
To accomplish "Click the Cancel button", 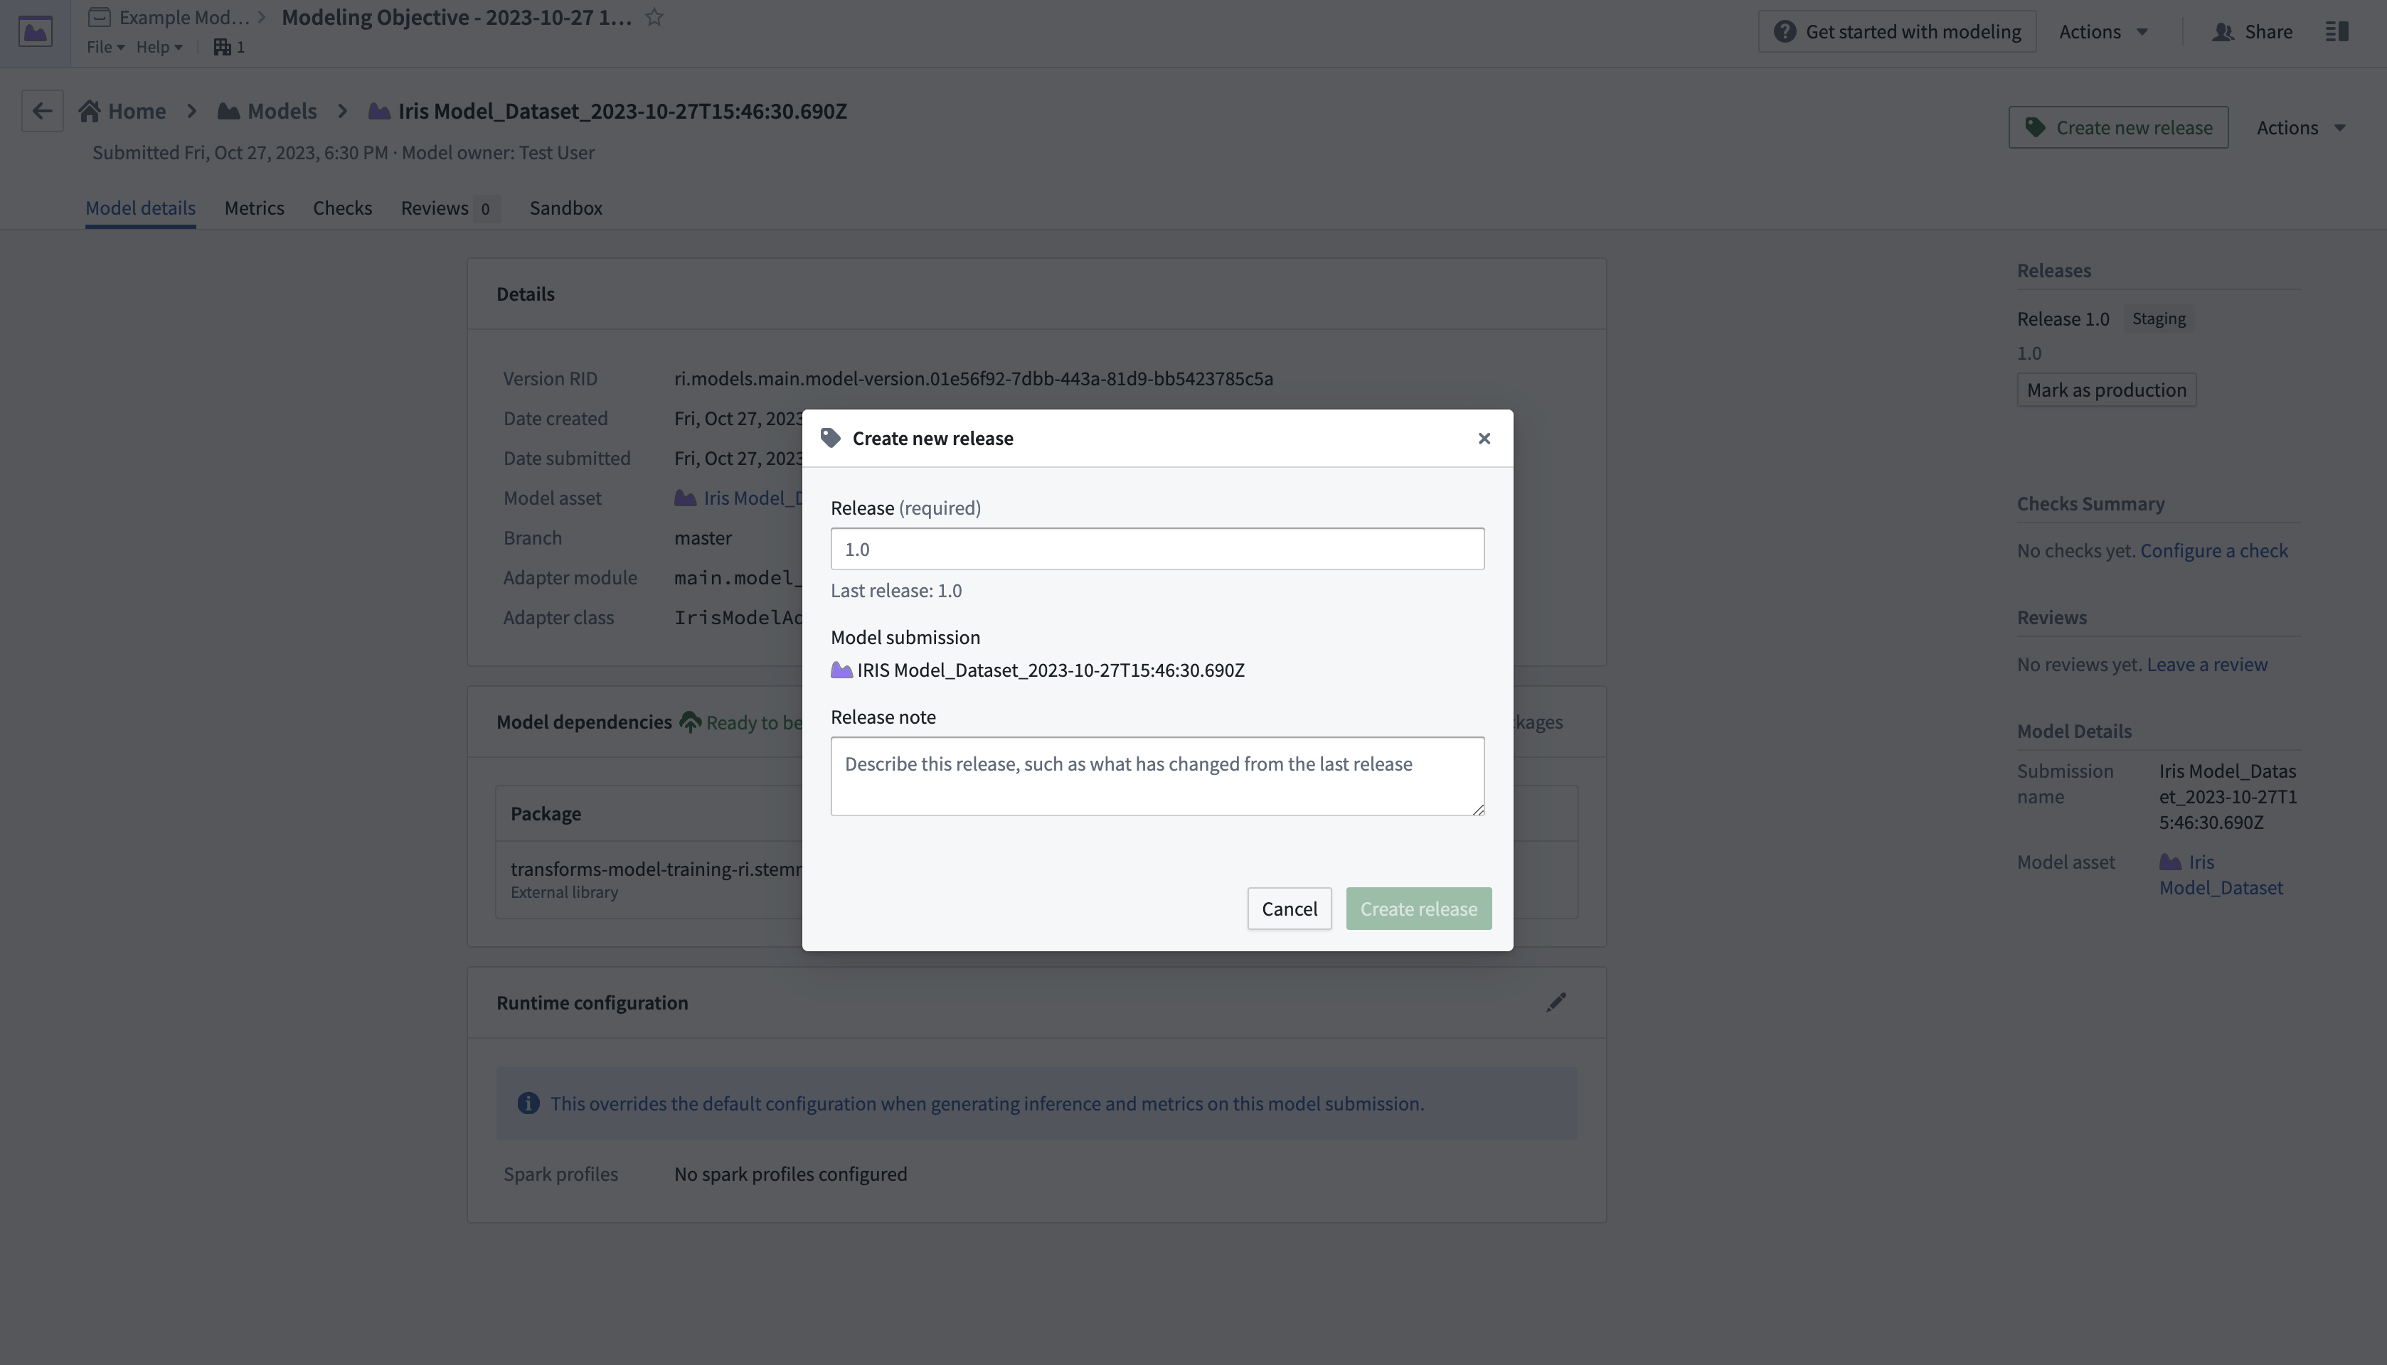I will [1289, 909].
